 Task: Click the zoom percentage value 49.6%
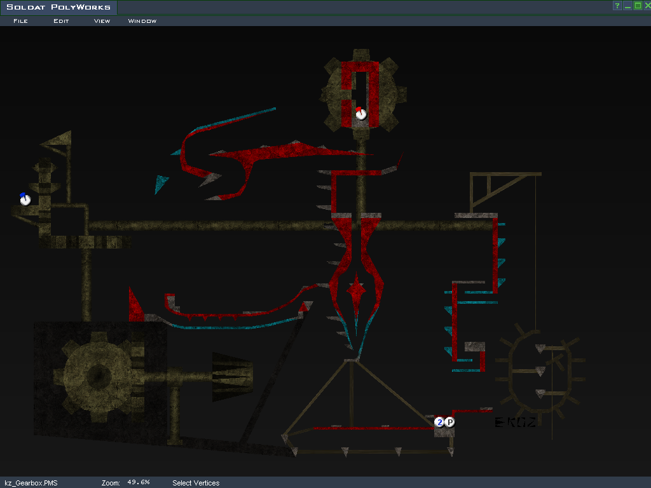138,482
